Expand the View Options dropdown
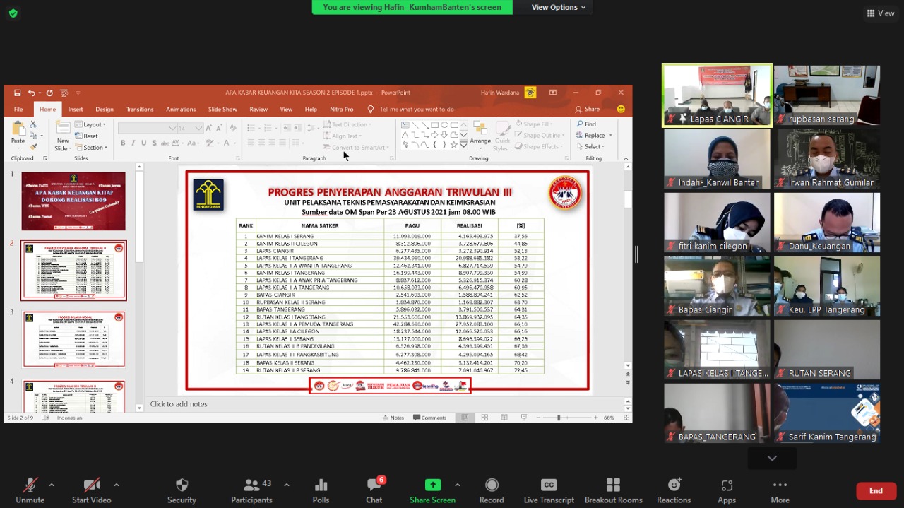 point(559,7)
